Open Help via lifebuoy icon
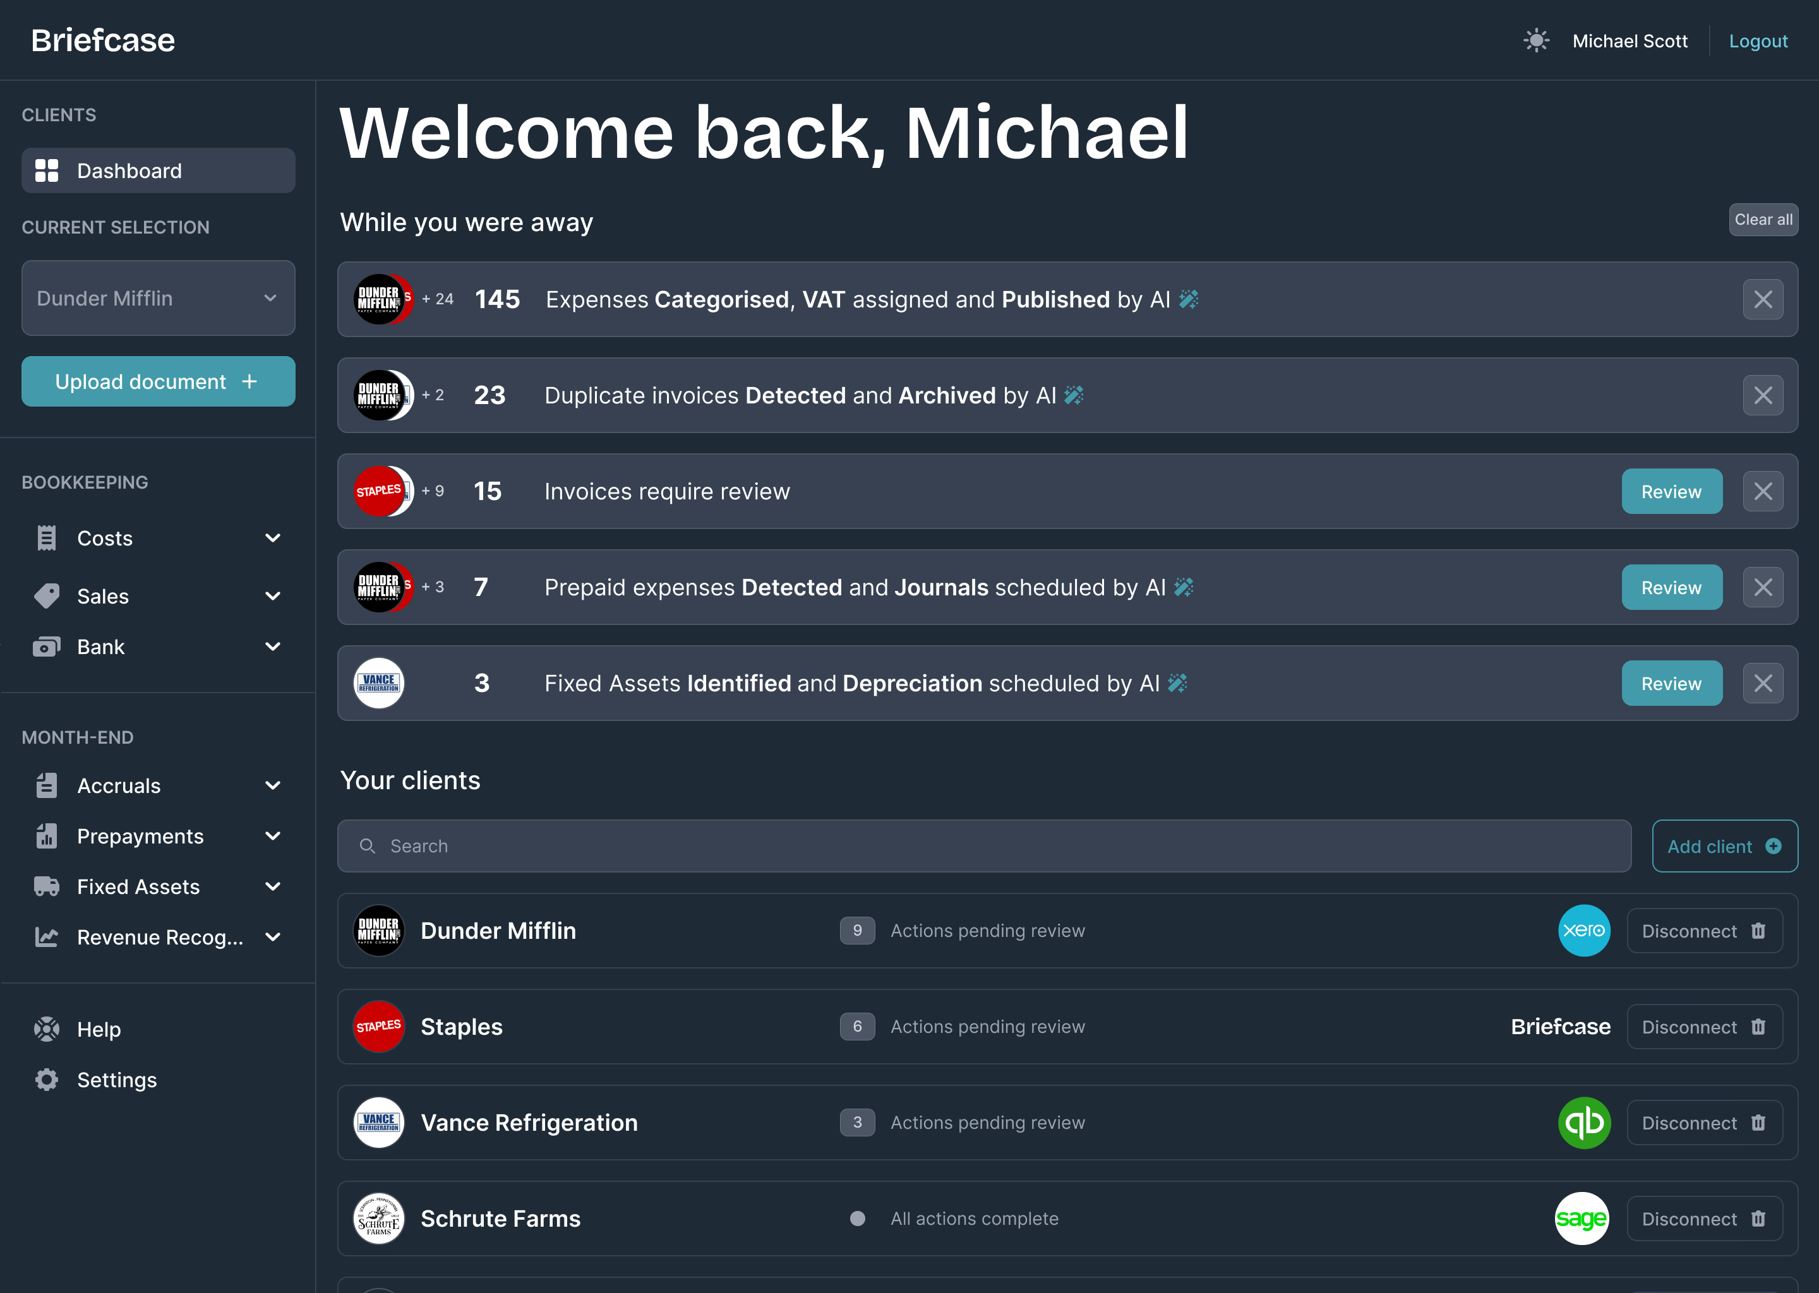Screen dimensions: 1819x1293 pos(47,1028)
